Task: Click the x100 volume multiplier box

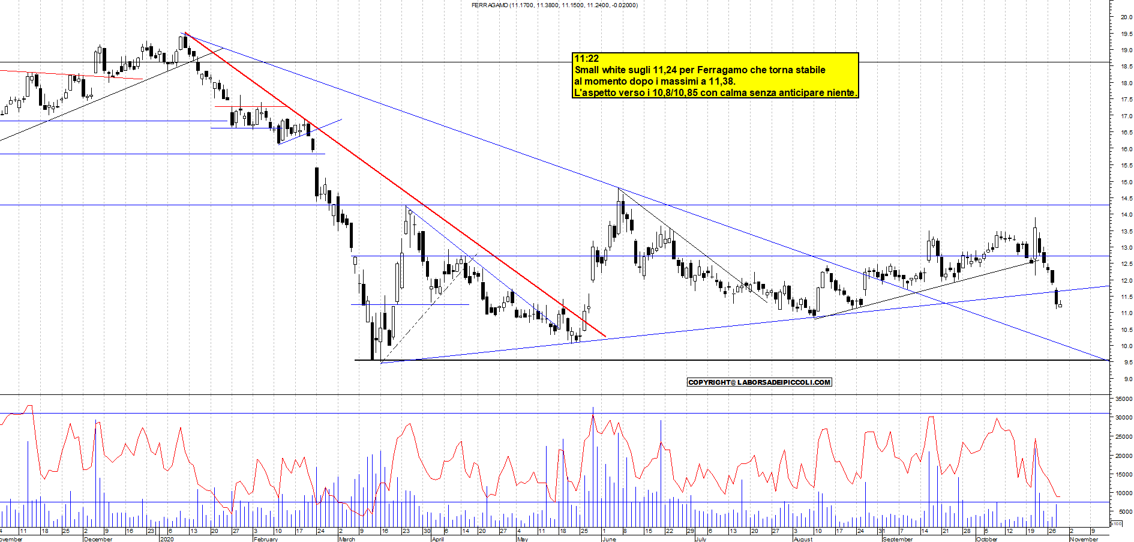Action: click(x=1117, y=524)
